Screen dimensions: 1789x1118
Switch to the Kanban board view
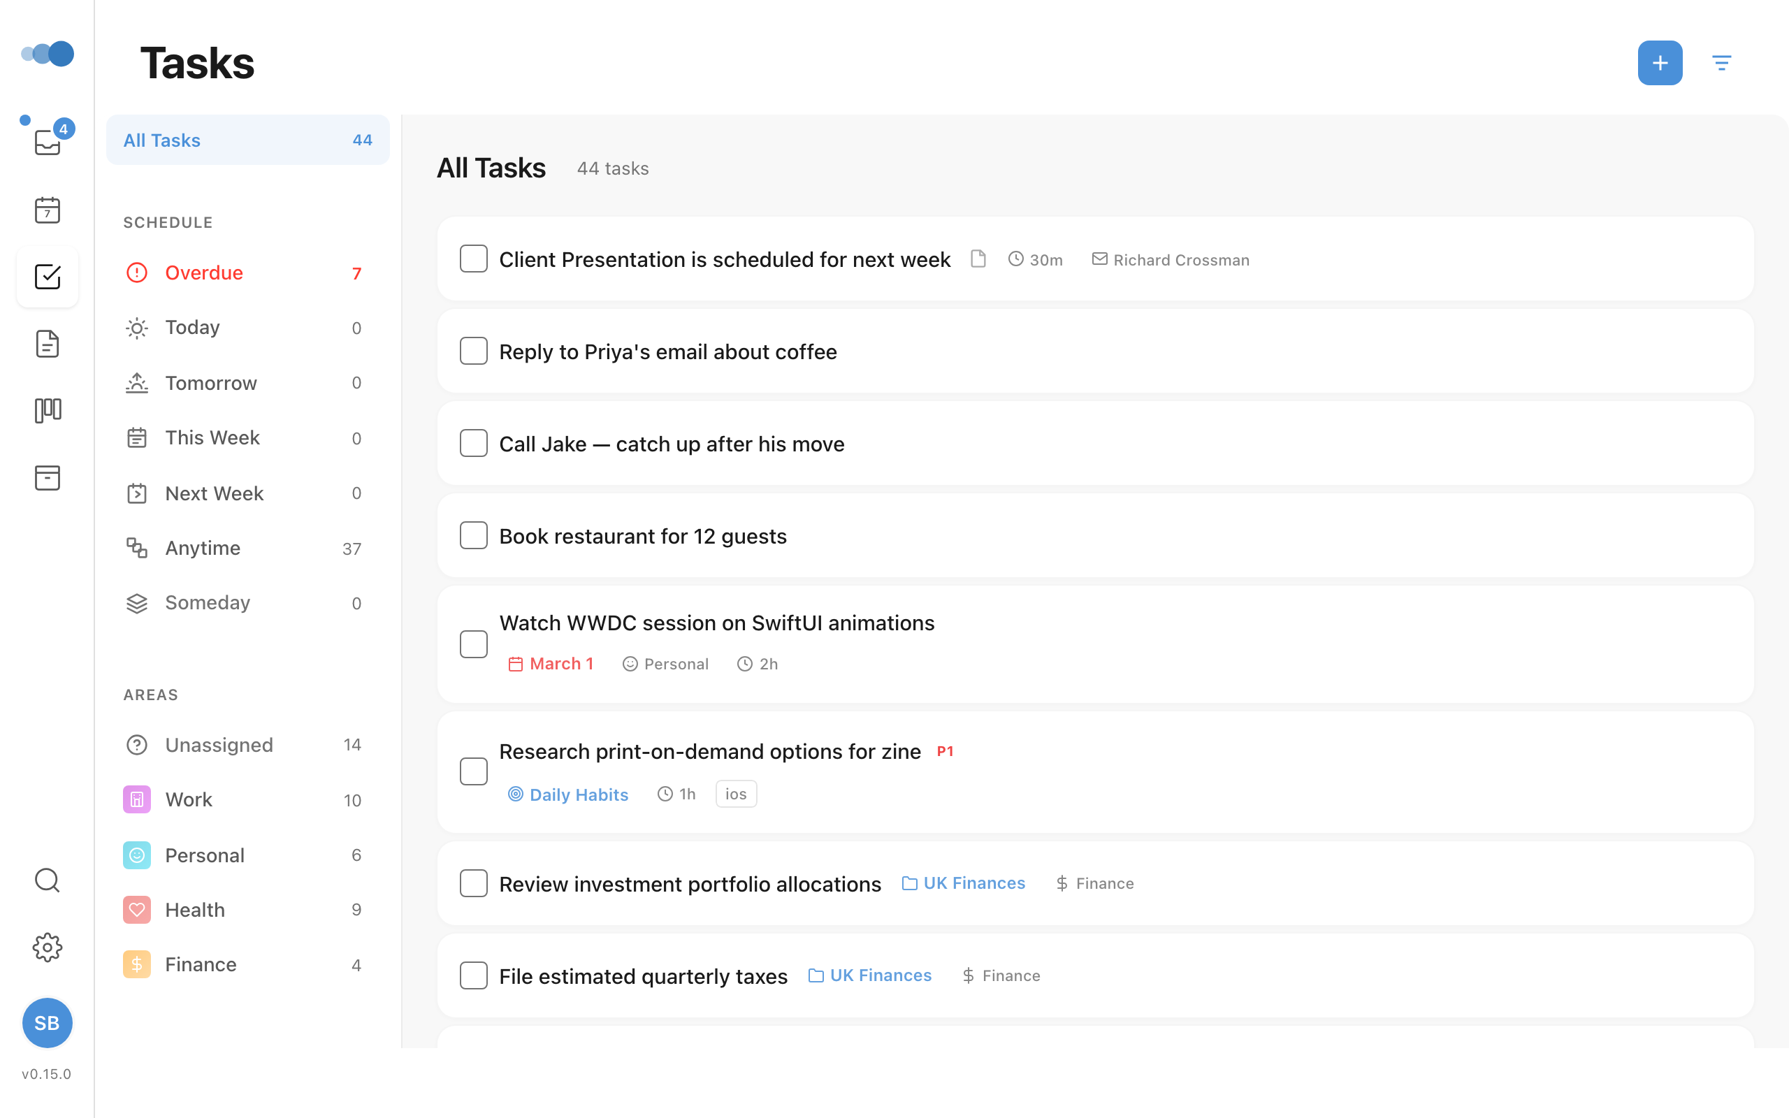[x=48, y=410]
